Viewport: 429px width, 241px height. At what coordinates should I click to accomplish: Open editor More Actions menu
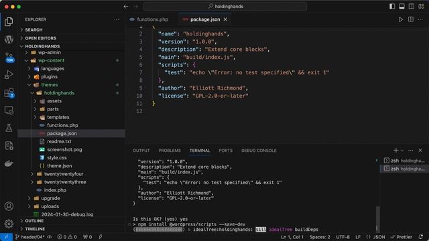click(420, 19)
